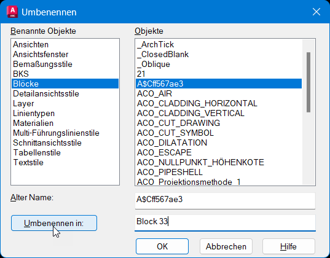
Task: Click the Umbenennen in button
Action: 54,223
